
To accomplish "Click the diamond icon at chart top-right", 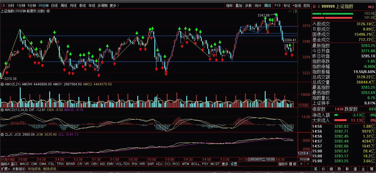I will tap(290, 11).
